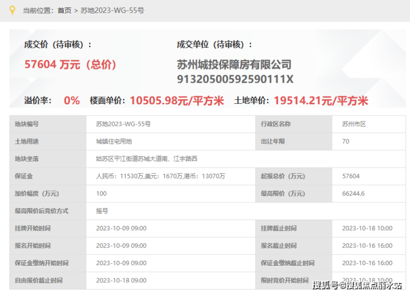Viewport: 410px width, 294px height.
Task: Click the 地块坐落 label cell
Action: click(x=48, y=159)
